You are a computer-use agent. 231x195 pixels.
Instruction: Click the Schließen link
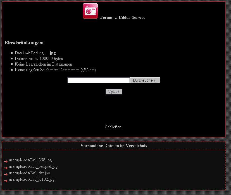tap(113, 127)
